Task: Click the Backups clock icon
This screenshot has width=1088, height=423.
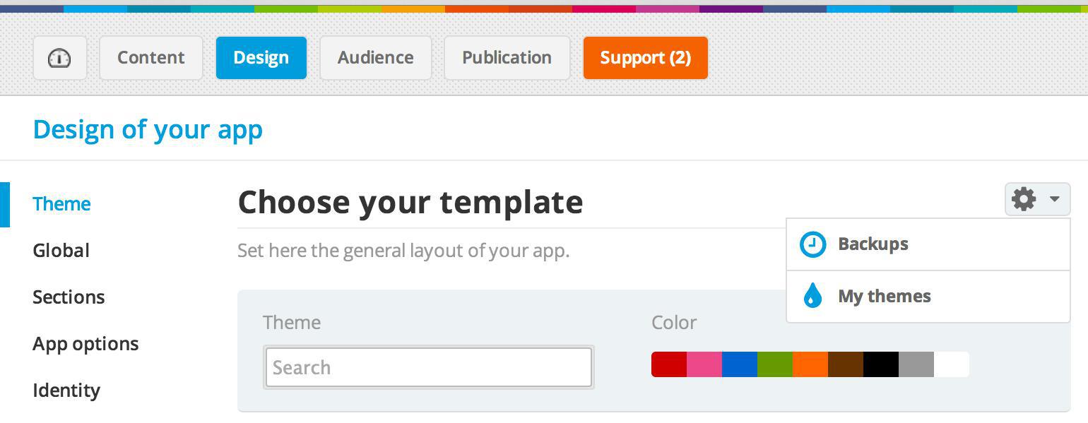Action: click(812, 244)
